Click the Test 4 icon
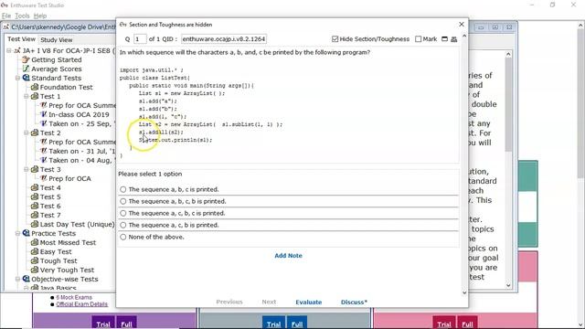Viewport: 585px width, 329px height. (35, 187)
